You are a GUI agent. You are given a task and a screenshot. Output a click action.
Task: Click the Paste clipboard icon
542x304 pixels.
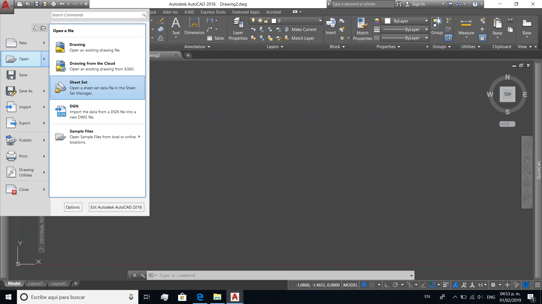pos(497,23)
